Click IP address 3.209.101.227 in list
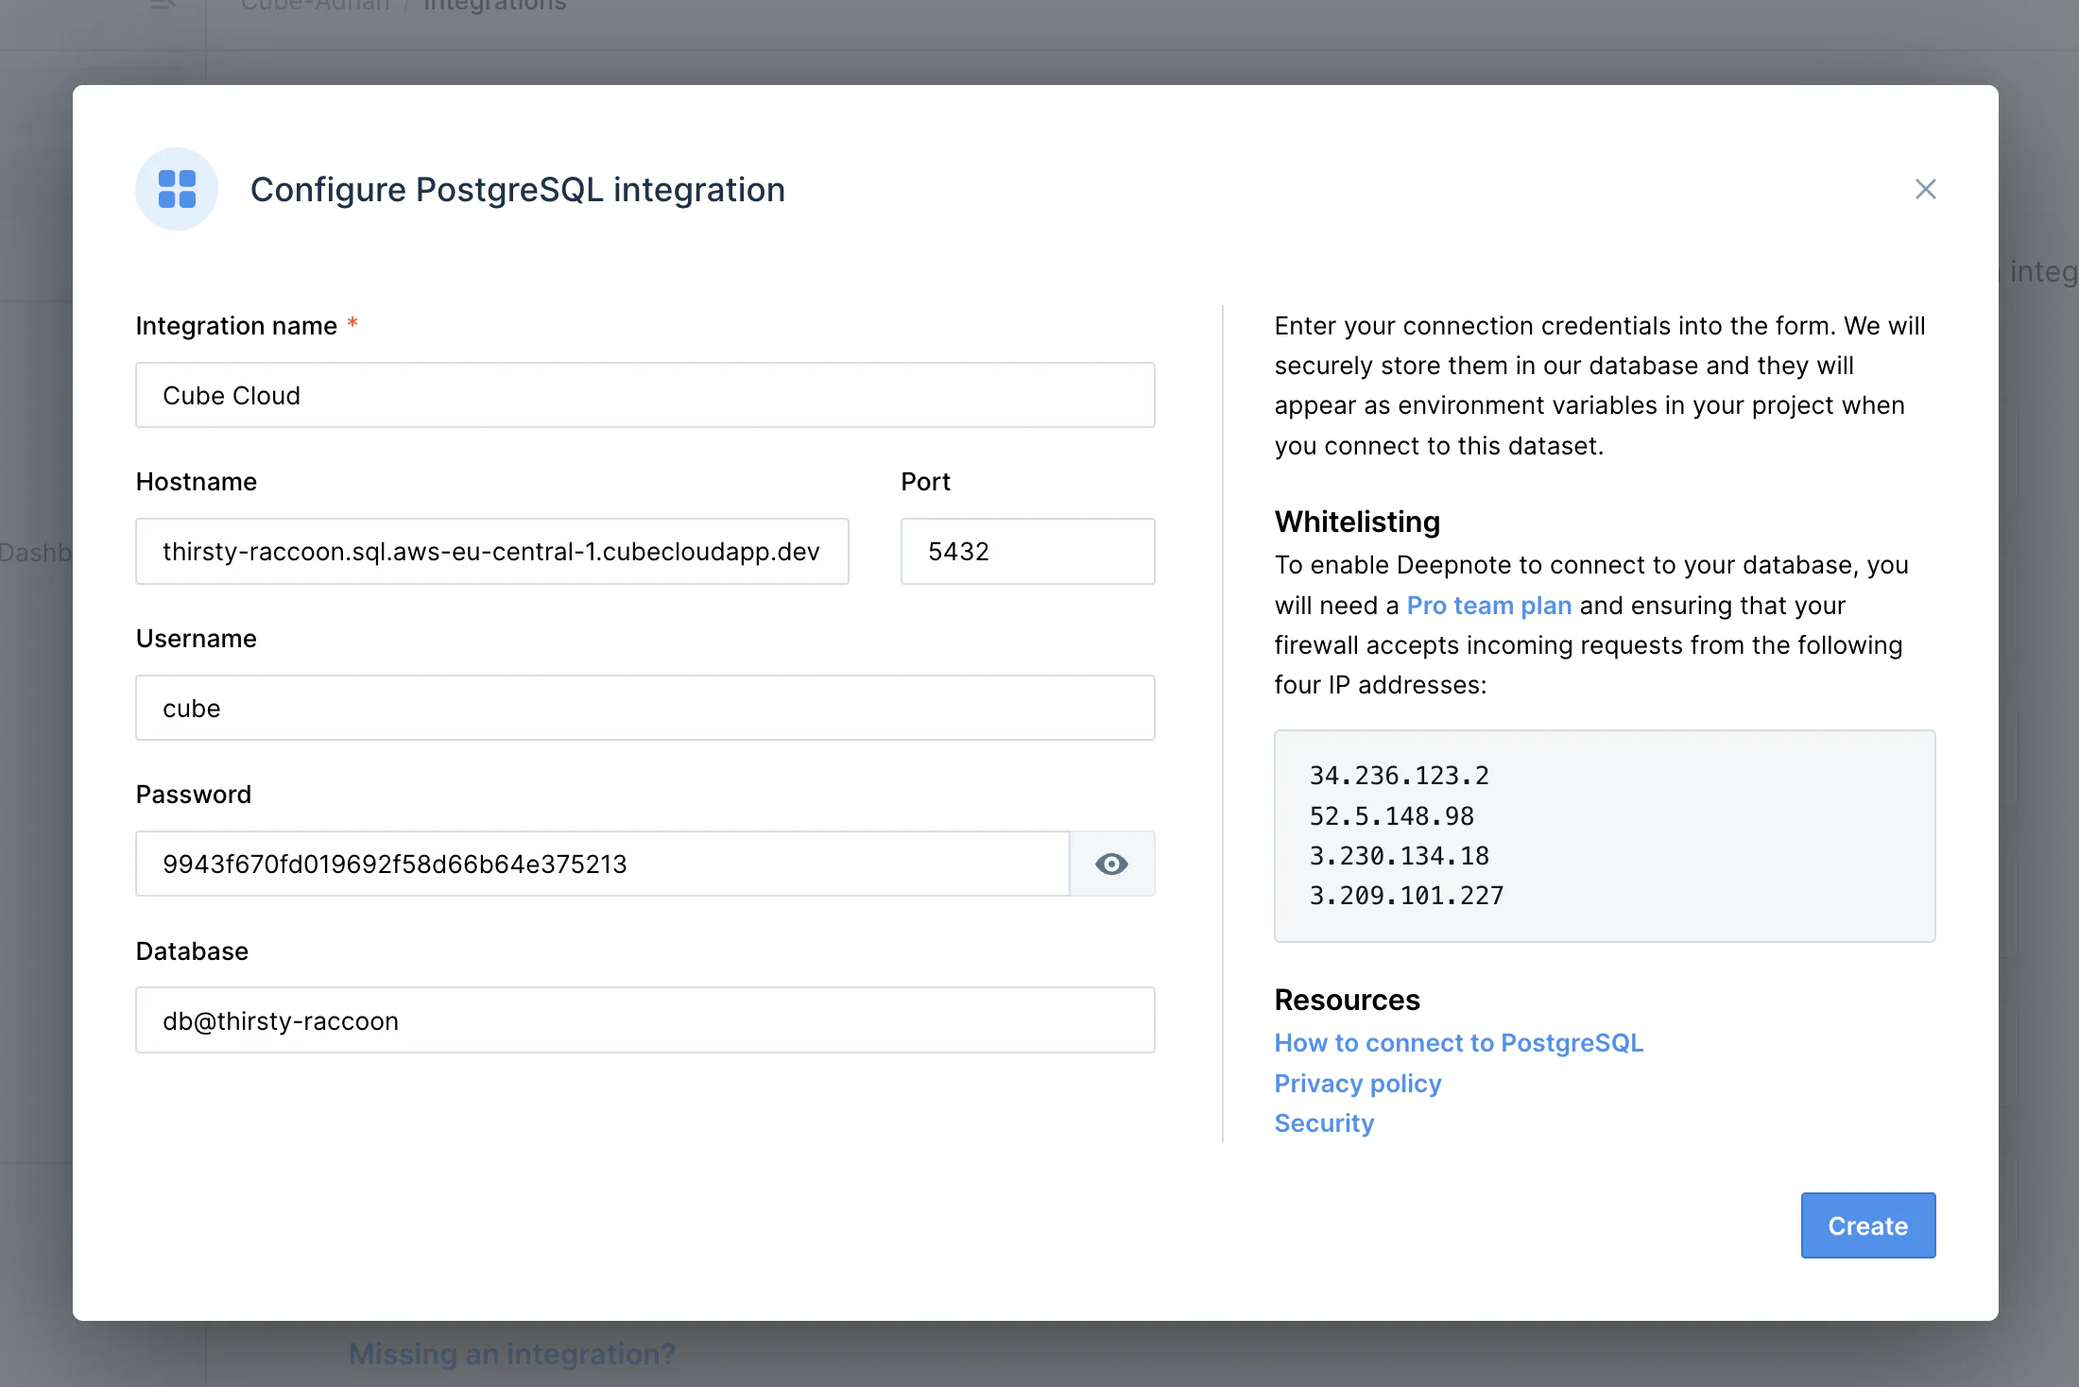The height and width of the screenshot is (1387, 2079). (1405, 896)
